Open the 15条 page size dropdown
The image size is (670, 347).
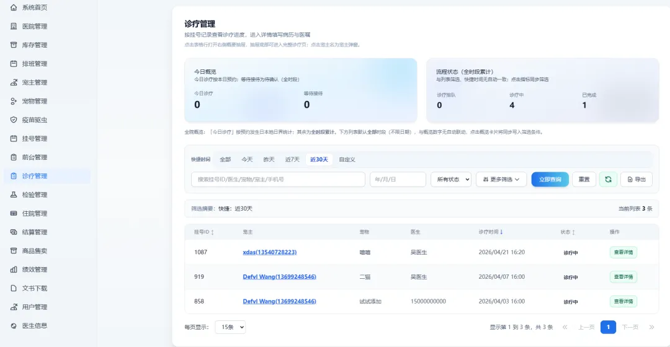(x=230, y=327)
